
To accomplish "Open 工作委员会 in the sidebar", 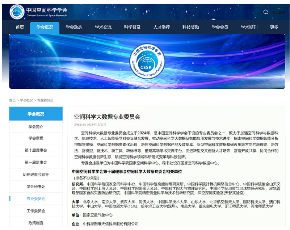I will pos(36,211).
